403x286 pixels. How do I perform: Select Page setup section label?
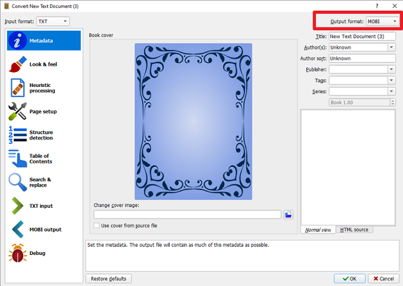click(43, 112)
